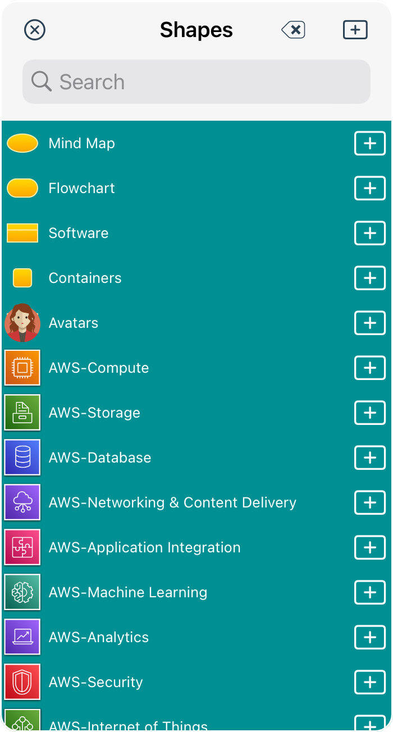Click the plus button beside Mind Map
The height and width of the screenshot is (732, 393).
click(x=369, y=143)
